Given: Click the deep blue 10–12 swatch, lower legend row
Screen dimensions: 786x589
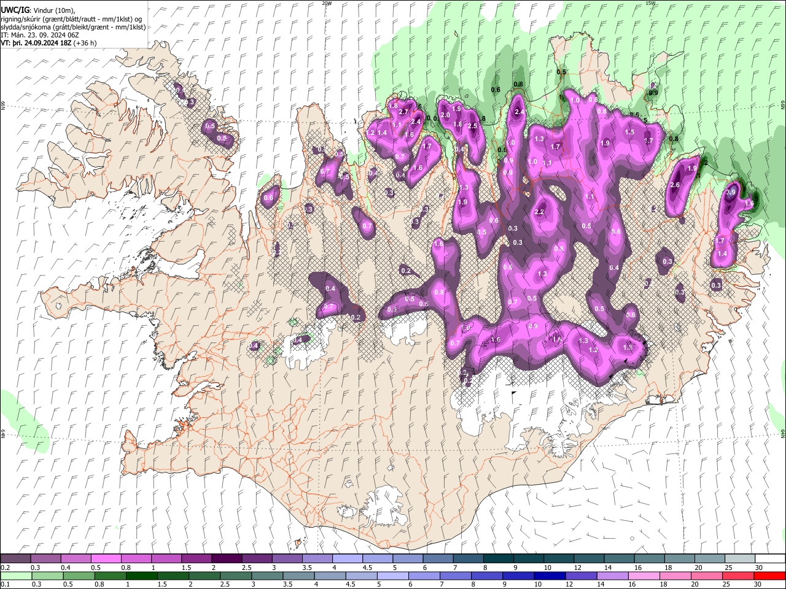Looking at the screenshot, I should point(550,576).
